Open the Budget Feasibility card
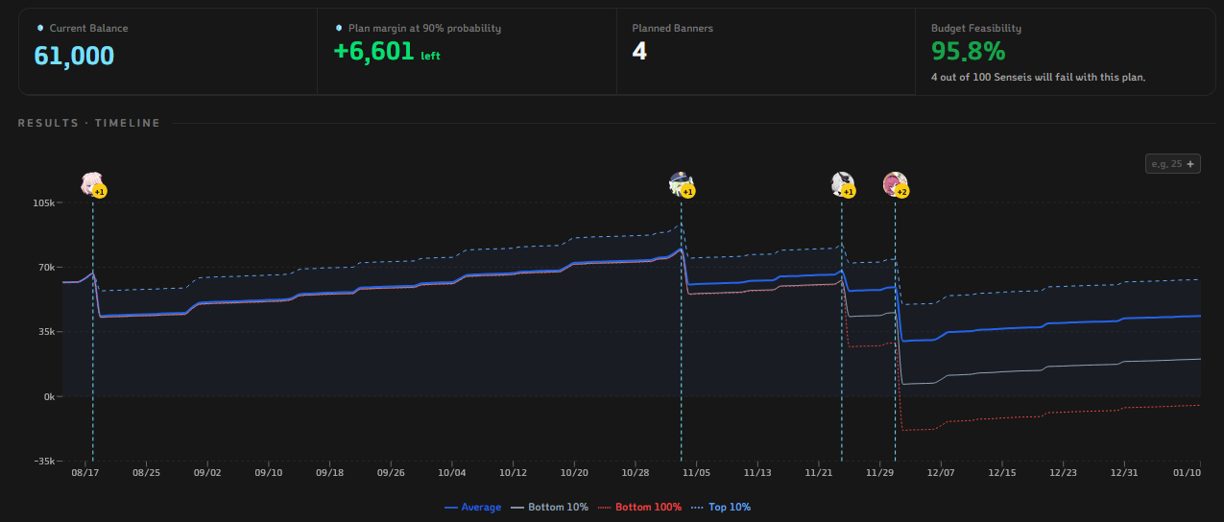This screenshot has width=1224, height=522. click(x=1065, y=52)
